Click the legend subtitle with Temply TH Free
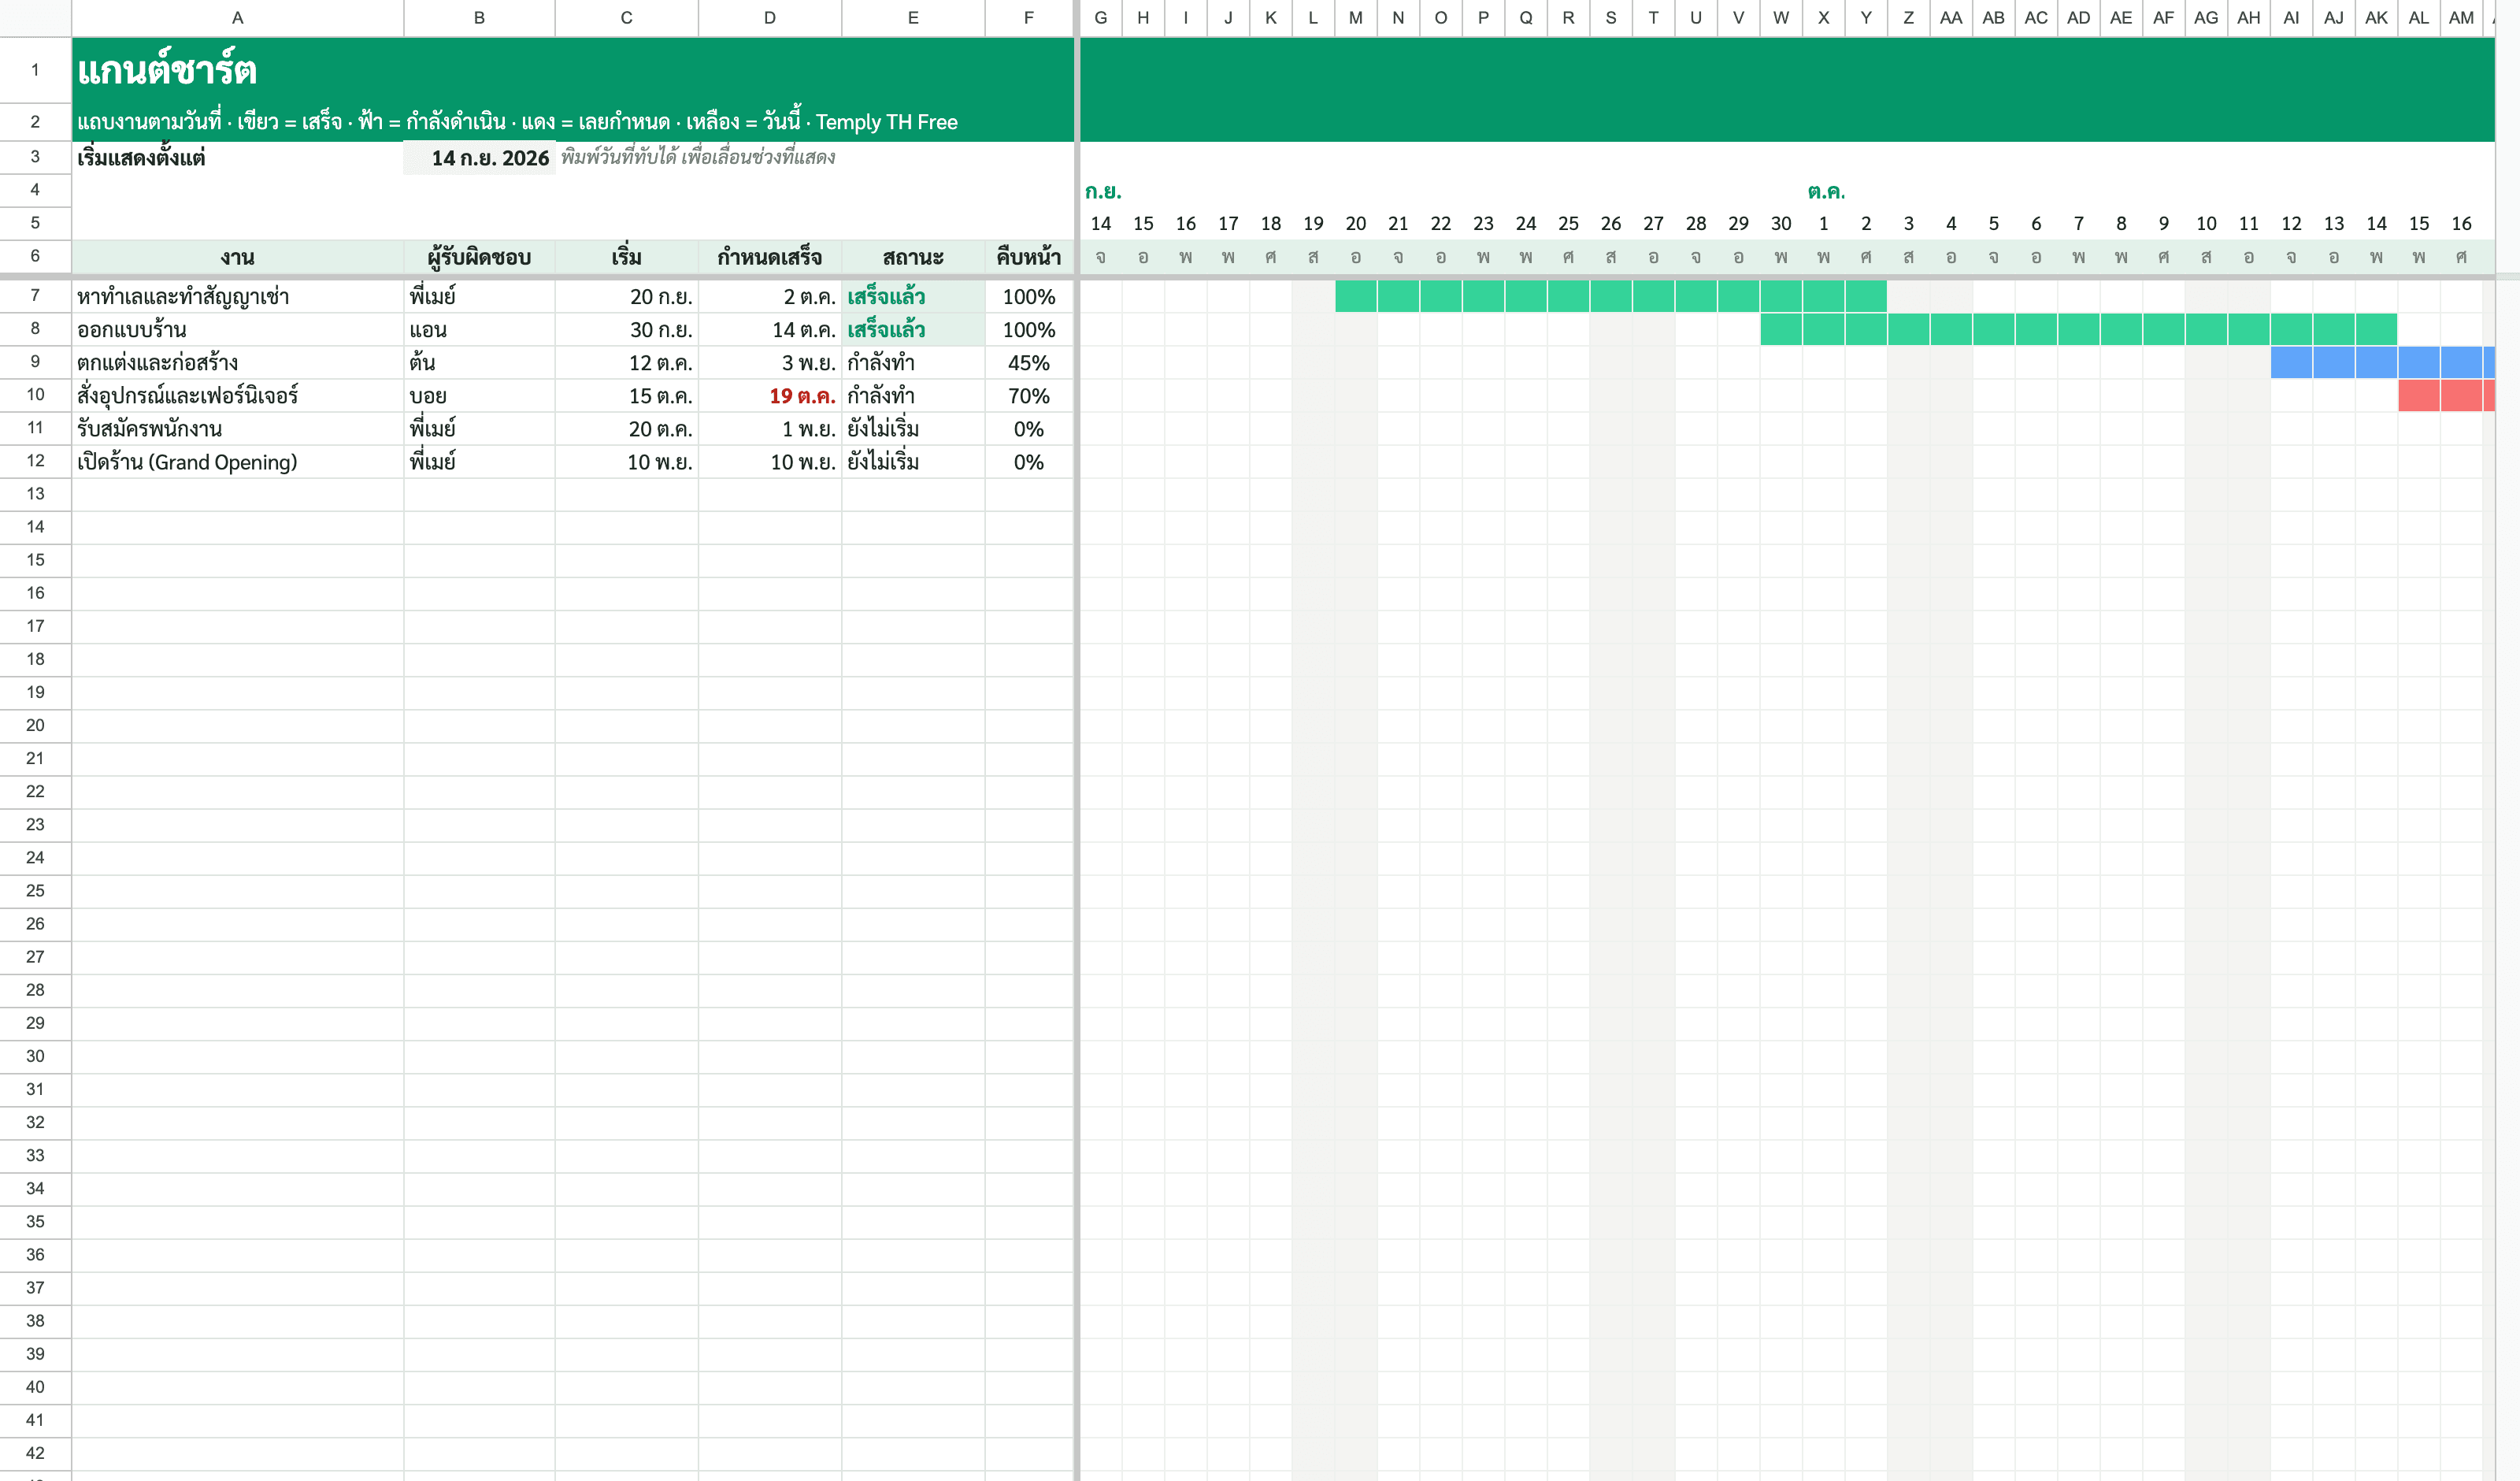Viewport: 2520px width, 1481px height. pyautogui.click(x=517, y=121)
